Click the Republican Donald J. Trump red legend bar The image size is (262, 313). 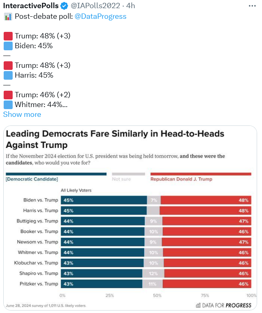[200, 174]
